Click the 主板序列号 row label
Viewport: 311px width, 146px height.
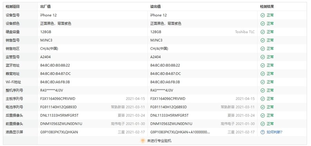(x=14, y=99)
